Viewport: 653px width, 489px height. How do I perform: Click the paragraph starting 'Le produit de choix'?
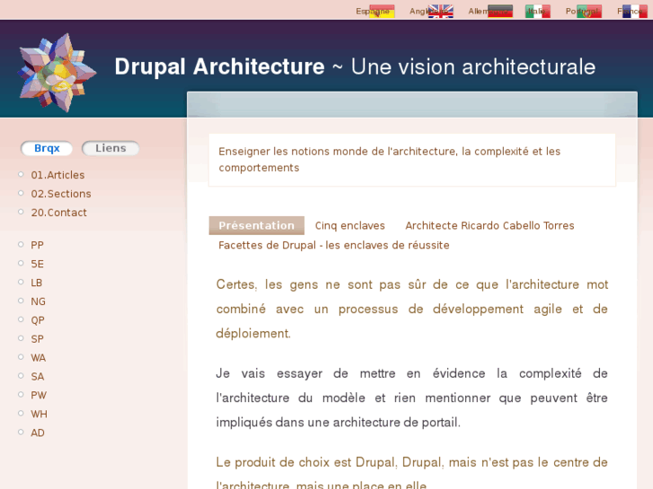point(412,474)
